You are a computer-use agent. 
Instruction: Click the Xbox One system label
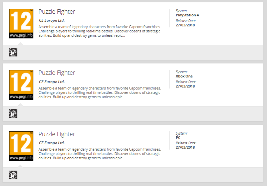coord(184,76)
